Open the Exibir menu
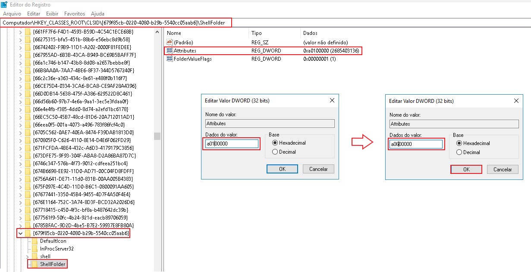531x272 pixels. [x=52, y=14]
